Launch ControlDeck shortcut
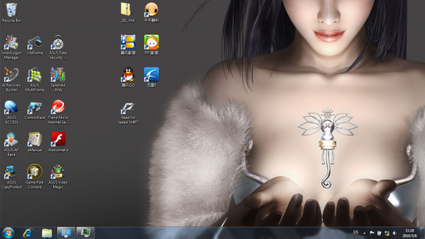425x239 pixels. (35, 110)
